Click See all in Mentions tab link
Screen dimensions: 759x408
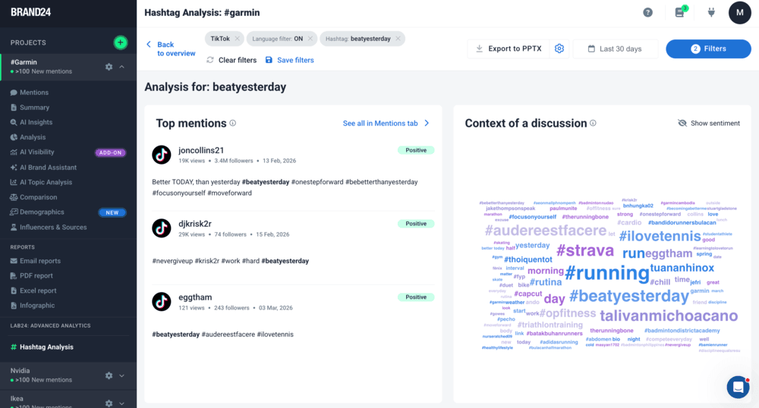[386, 123]
